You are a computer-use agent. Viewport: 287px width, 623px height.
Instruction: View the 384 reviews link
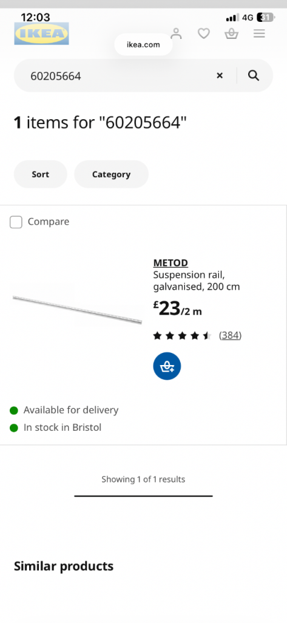(x=231, y=336)
